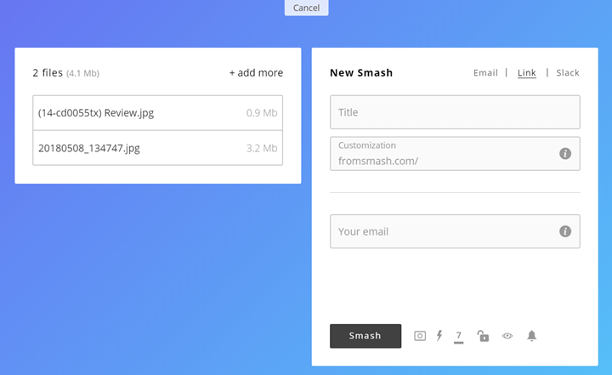Select the (14-cd0055tx) Review.jpg file row
The height and width of the screenshot is (375, 612).
(158, 113)
